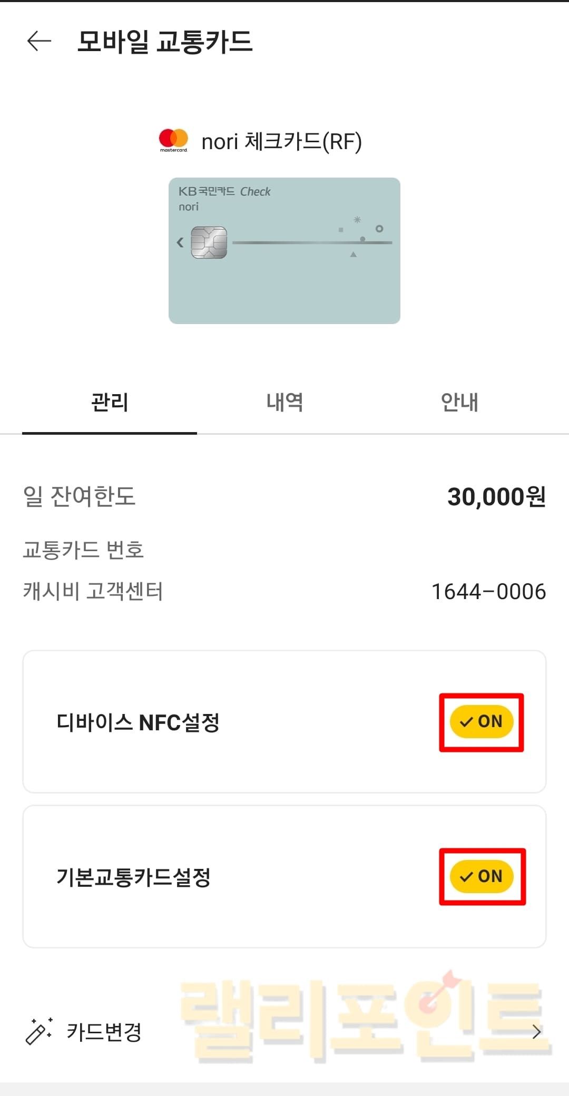Tap the KB국민카드 Check logo on card
569x1096 pixels.
224,192
